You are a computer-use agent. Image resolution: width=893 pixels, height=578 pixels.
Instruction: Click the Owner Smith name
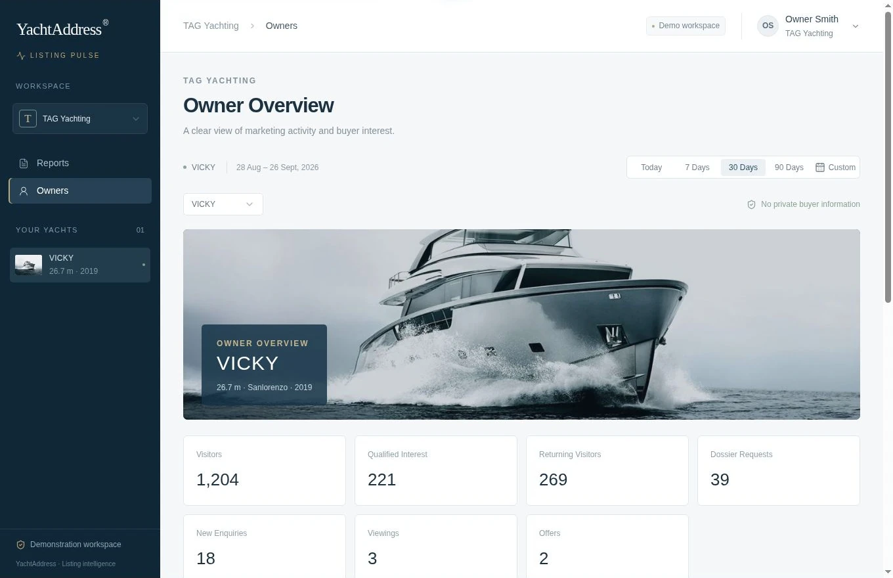(x=812, y=19)
